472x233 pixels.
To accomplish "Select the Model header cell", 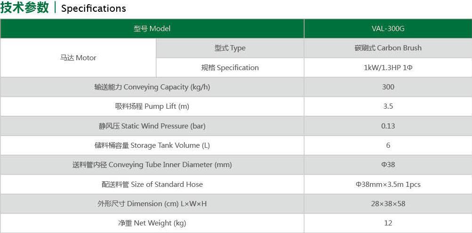I will click(x=152, y=29).
